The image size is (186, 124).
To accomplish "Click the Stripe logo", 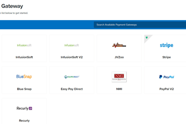I will click(167, 45).
